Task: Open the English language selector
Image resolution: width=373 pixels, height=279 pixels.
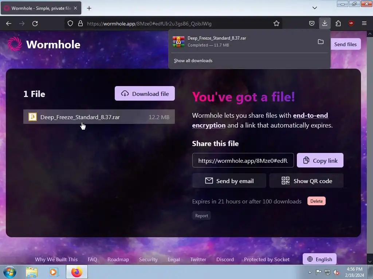Action: tap(319, 259)
